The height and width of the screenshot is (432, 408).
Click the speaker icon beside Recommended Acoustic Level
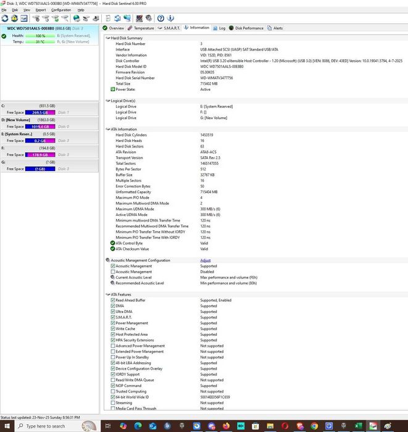113,283
